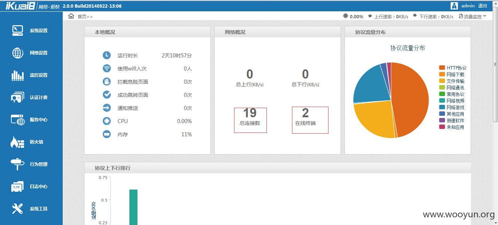
Task: Click the 行为管理 signpost icon
Action: point(17,164)
